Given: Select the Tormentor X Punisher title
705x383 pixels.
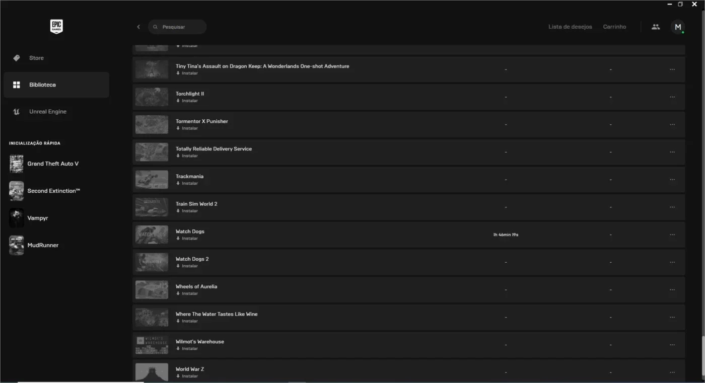Looking at the screenshot, I should click(202, 121).
